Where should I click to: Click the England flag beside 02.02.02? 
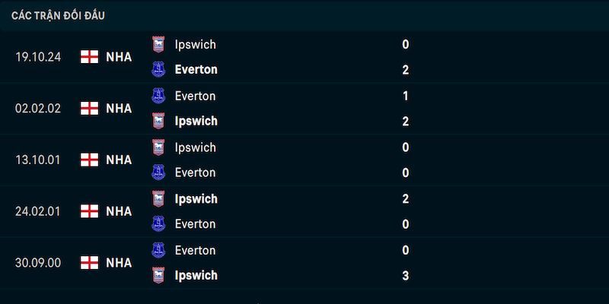pos(89,108)
